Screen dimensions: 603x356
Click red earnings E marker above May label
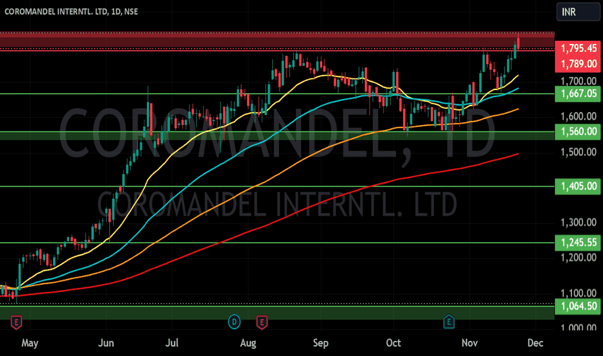(x=16, y=322)
